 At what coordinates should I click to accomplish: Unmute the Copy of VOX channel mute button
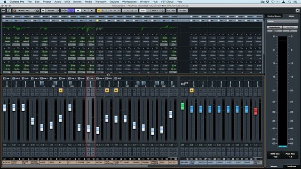pos(116,90)
